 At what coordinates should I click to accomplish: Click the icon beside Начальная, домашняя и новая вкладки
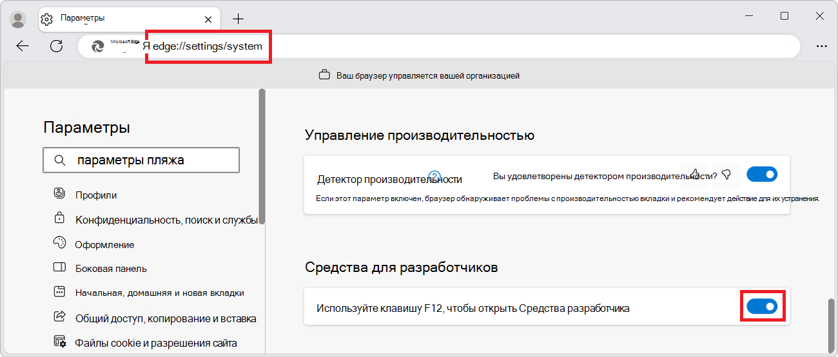click(x=59, y=292)
